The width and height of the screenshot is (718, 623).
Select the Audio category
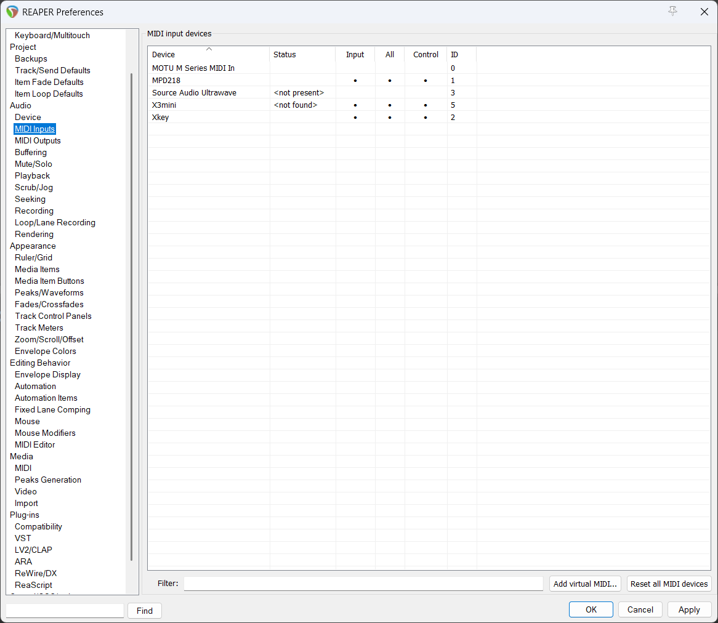[x=20, y=106]
